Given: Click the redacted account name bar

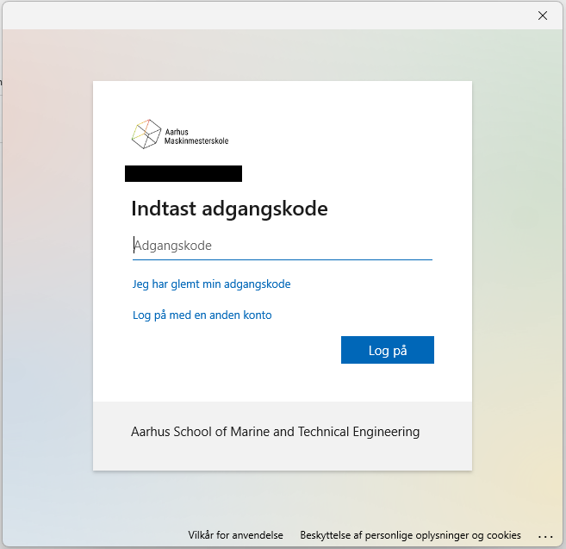Looking at the screenshot, I should coord(183,174).
